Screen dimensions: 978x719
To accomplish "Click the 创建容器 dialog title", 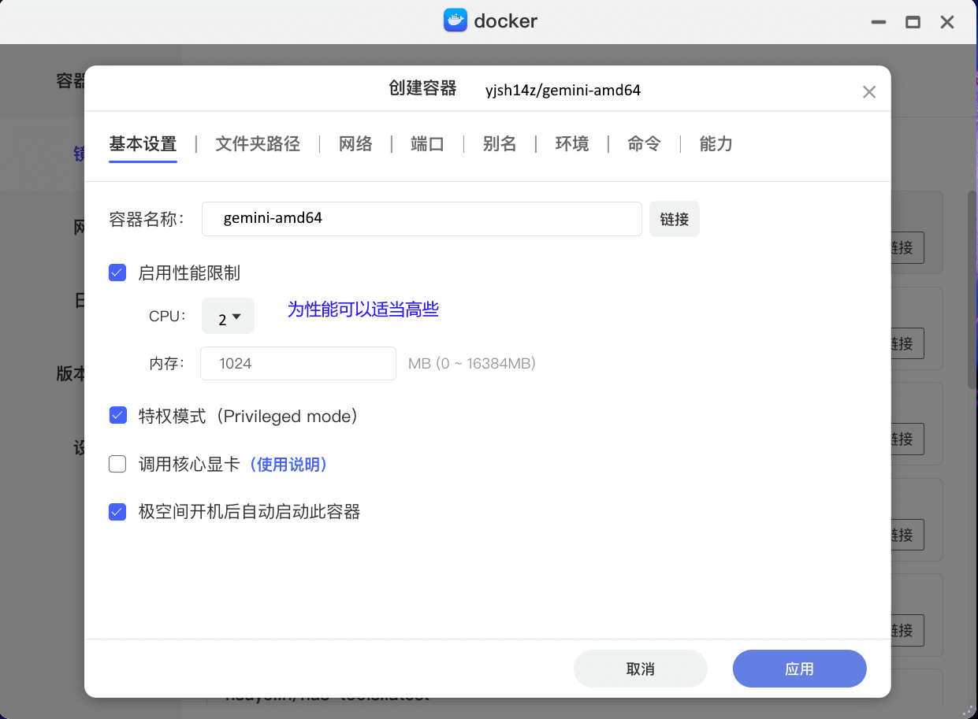I will (x=422, y=88).
